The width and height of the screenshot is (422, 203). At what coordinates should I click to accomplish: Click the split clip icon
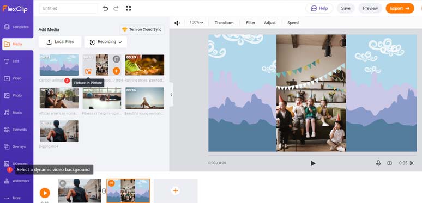point(389,163)
